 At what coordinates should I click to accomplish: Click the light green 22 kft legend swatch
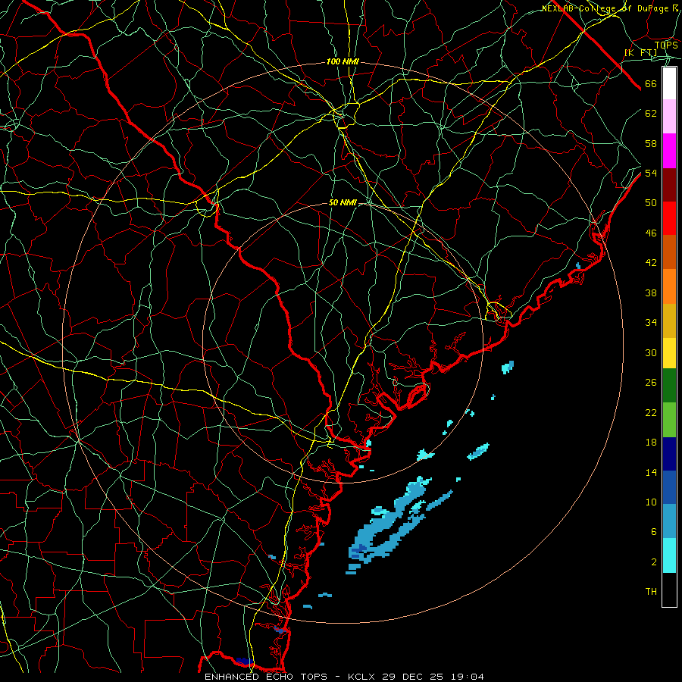pos(669,420)
